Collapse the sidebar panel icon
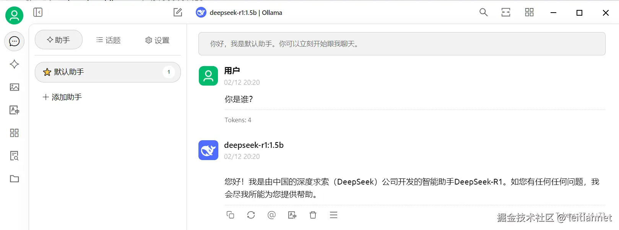Image resolution: width=619 pixels, height=230 pixels. (x=38, y=12)
